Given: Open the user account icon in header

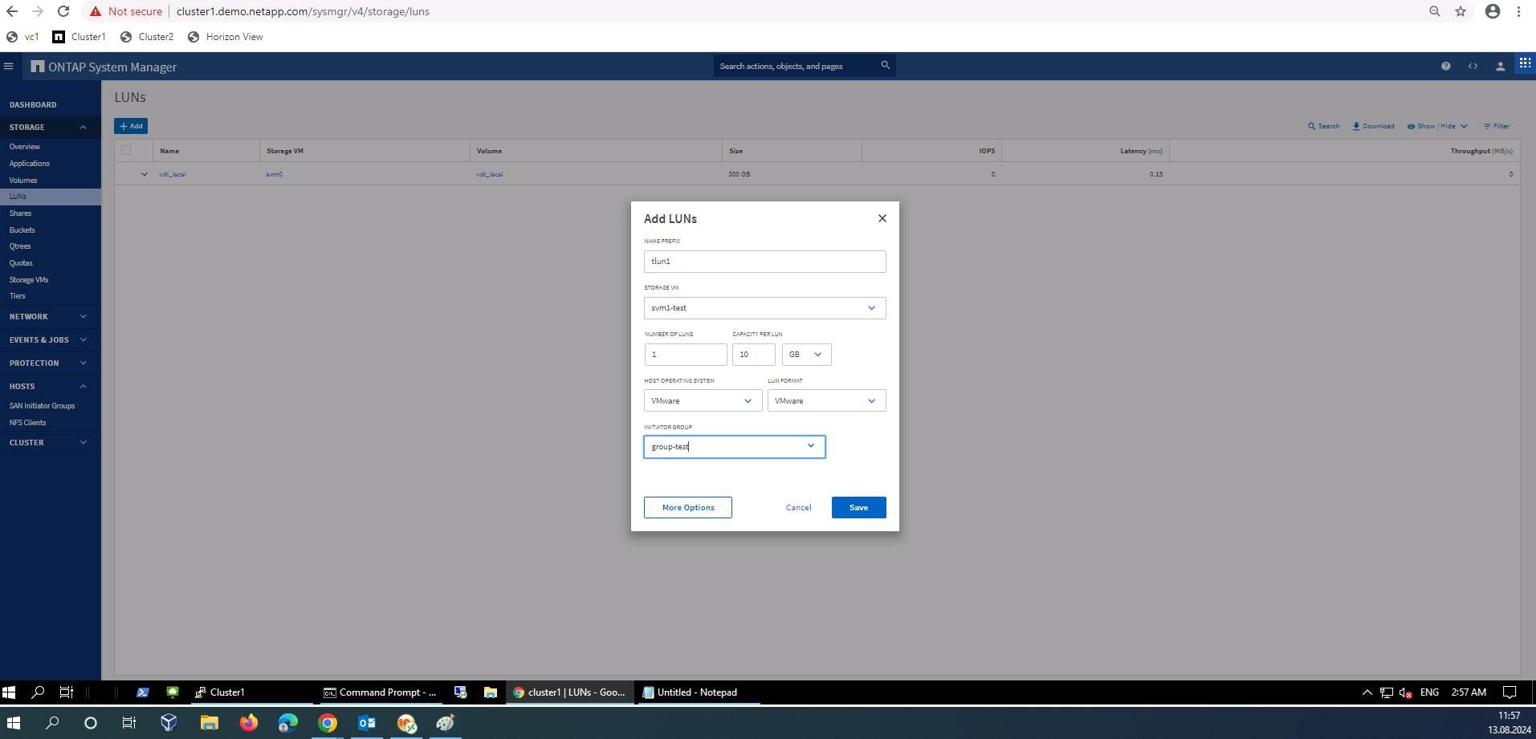Looking at the screenshot, I should point(1499,67).
